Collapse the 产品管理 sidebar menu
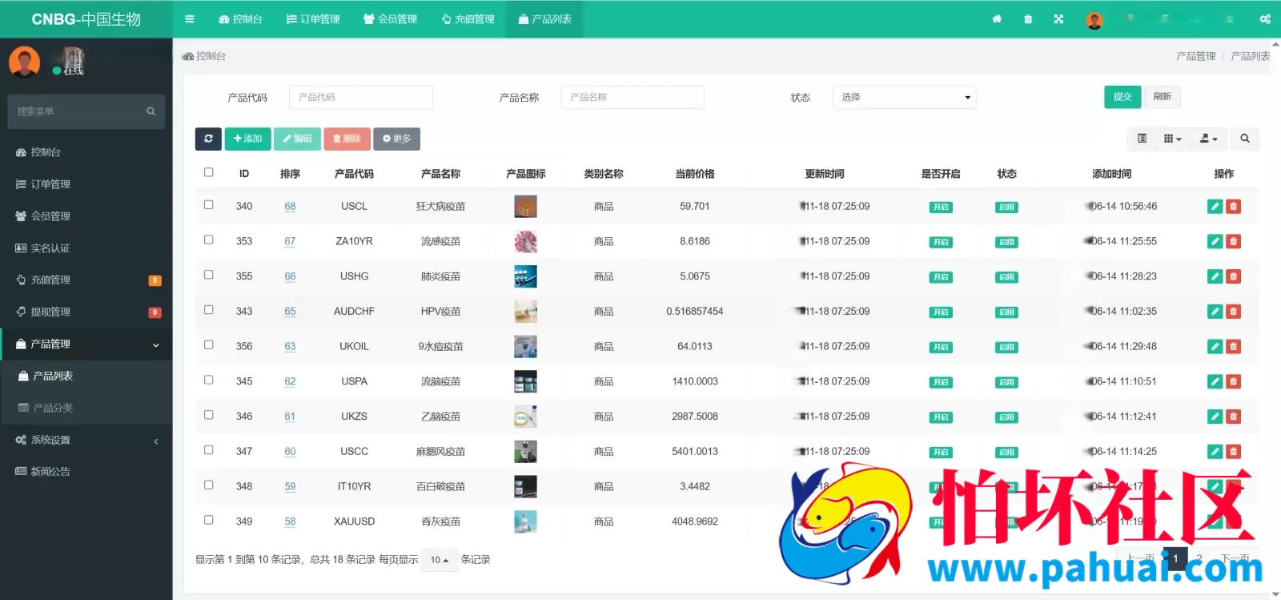The image size is (1281, 600). 86,344
